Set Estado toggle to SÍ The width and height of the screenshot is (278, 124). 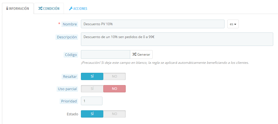92,114
